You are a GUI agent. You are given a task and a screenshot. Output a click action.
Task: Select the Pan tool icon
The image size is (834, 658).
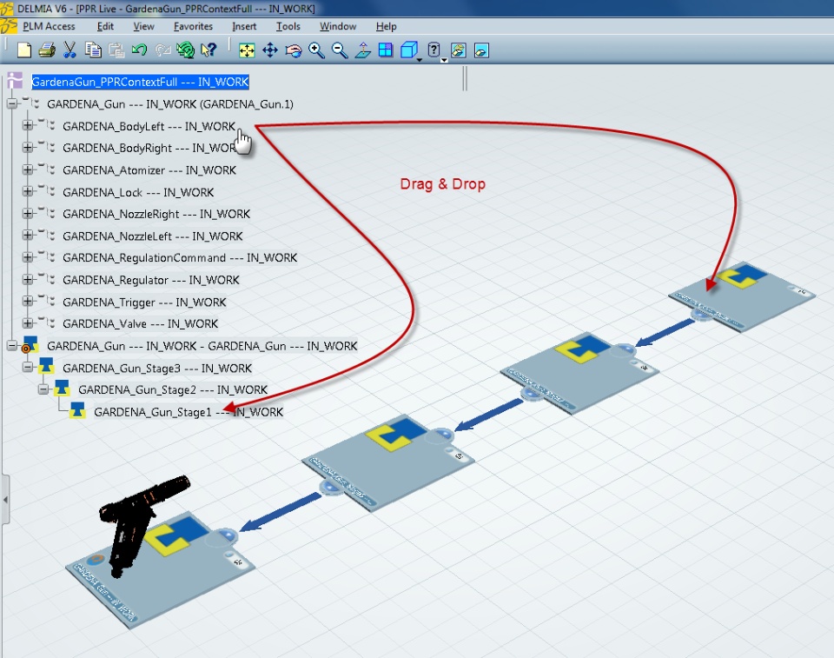[270, 50]
